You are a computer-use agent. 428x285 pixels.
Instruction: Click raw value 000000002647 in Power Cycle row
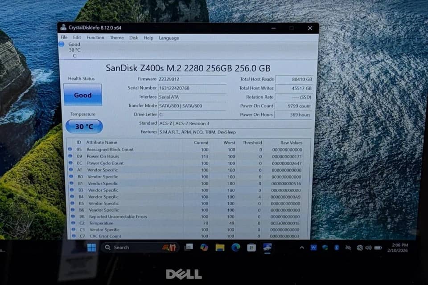point(287,163)
